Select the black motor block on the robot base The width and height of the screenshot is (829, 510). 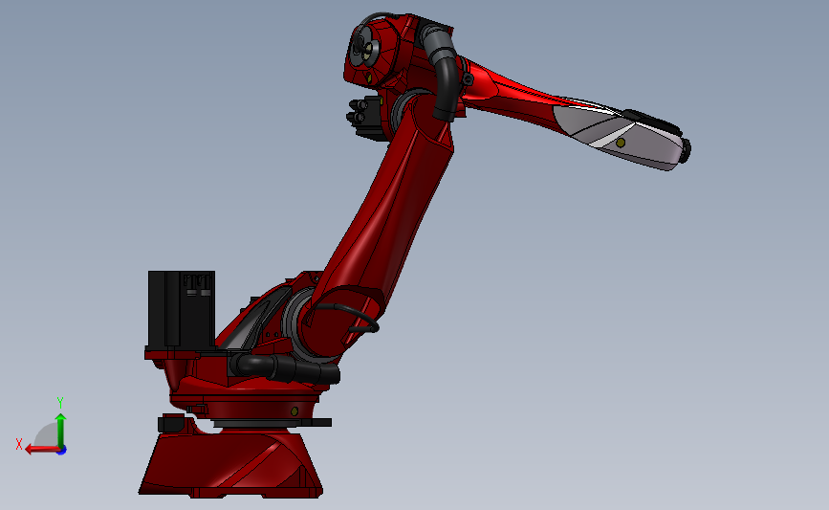coord(182,311)
